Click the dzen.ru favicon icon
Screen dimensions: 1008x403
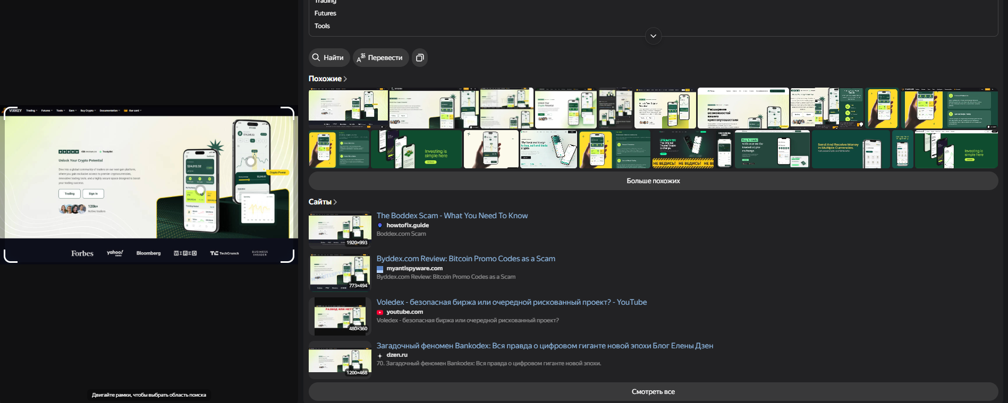click(x=380, y=355)
